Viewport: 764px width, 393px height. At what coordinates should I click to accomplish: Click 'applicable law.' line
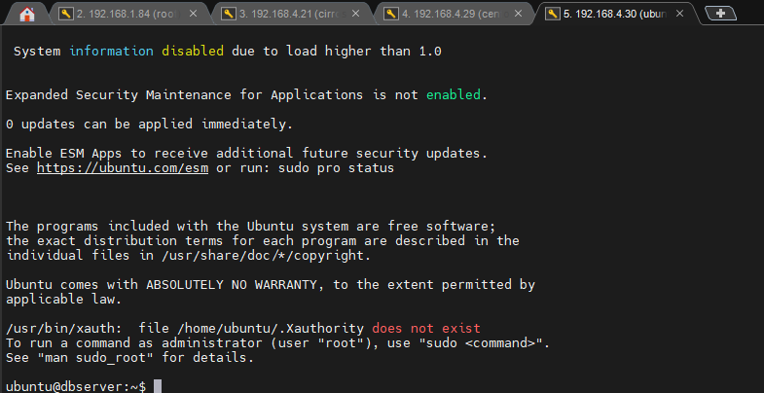click(63, 300)
